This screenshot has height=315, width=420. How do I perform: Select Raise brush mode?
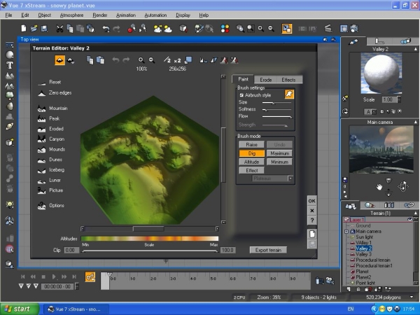[x=251, y=145]
